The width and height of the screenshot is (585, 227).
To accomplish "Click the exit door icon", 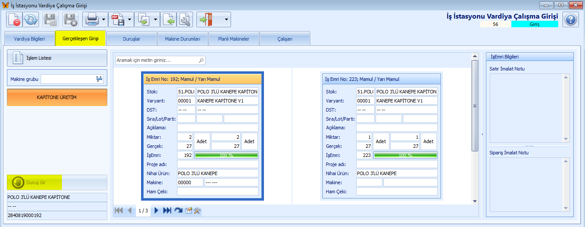I will [x=206, y=19].
